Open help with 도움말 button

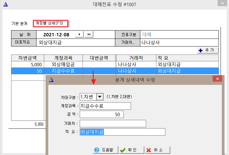coord(105,150)
